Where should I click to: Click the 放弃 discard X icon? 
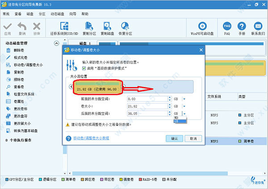(x=37, y=26)
